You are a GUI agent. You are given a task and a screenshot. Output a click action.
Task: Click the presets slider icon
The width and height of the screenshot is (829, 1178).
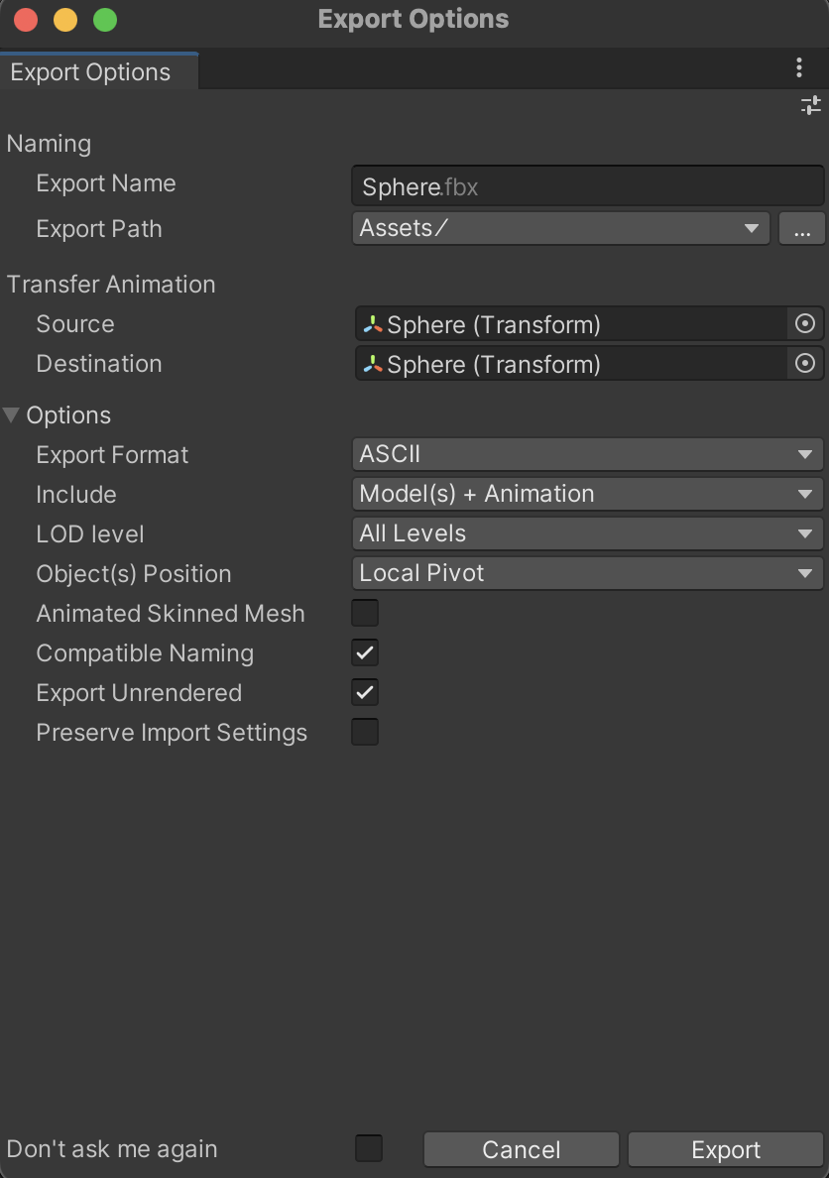811,105
